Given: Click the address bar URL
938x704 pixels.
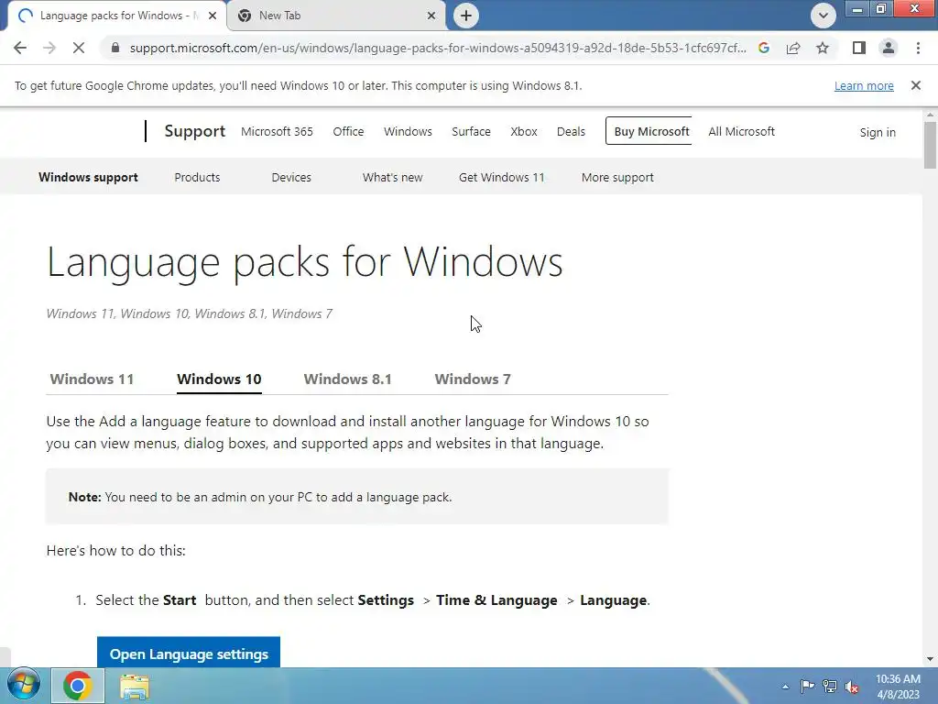Looking at the screenshot, I should point(437,48).
